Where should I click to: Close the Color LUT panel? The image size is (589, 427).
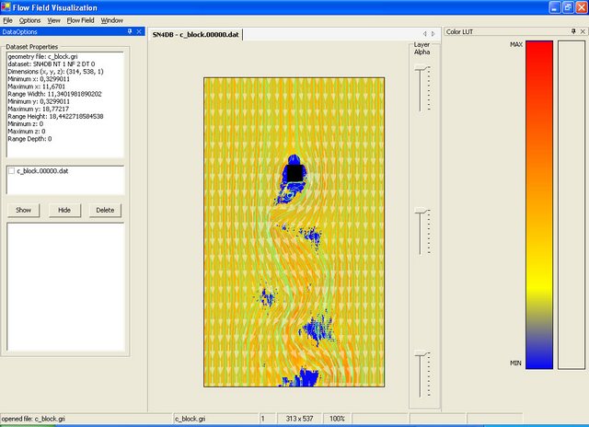(583, 31)
